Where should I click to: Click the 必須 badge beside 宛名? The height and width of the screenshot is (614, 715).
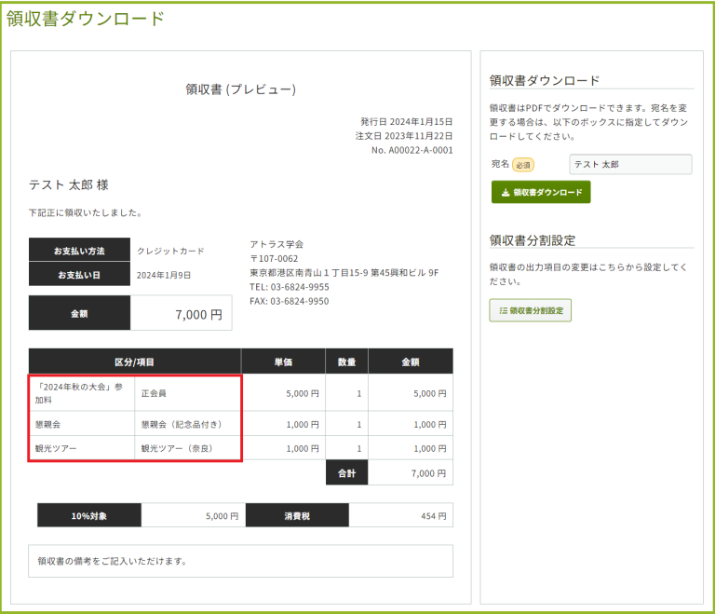point(523,165)
